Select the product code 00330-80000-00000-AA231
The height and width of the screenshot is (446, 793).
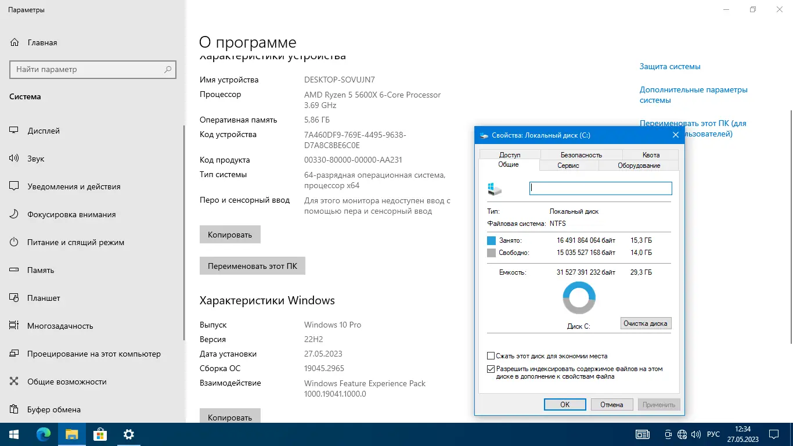[353, 160]
